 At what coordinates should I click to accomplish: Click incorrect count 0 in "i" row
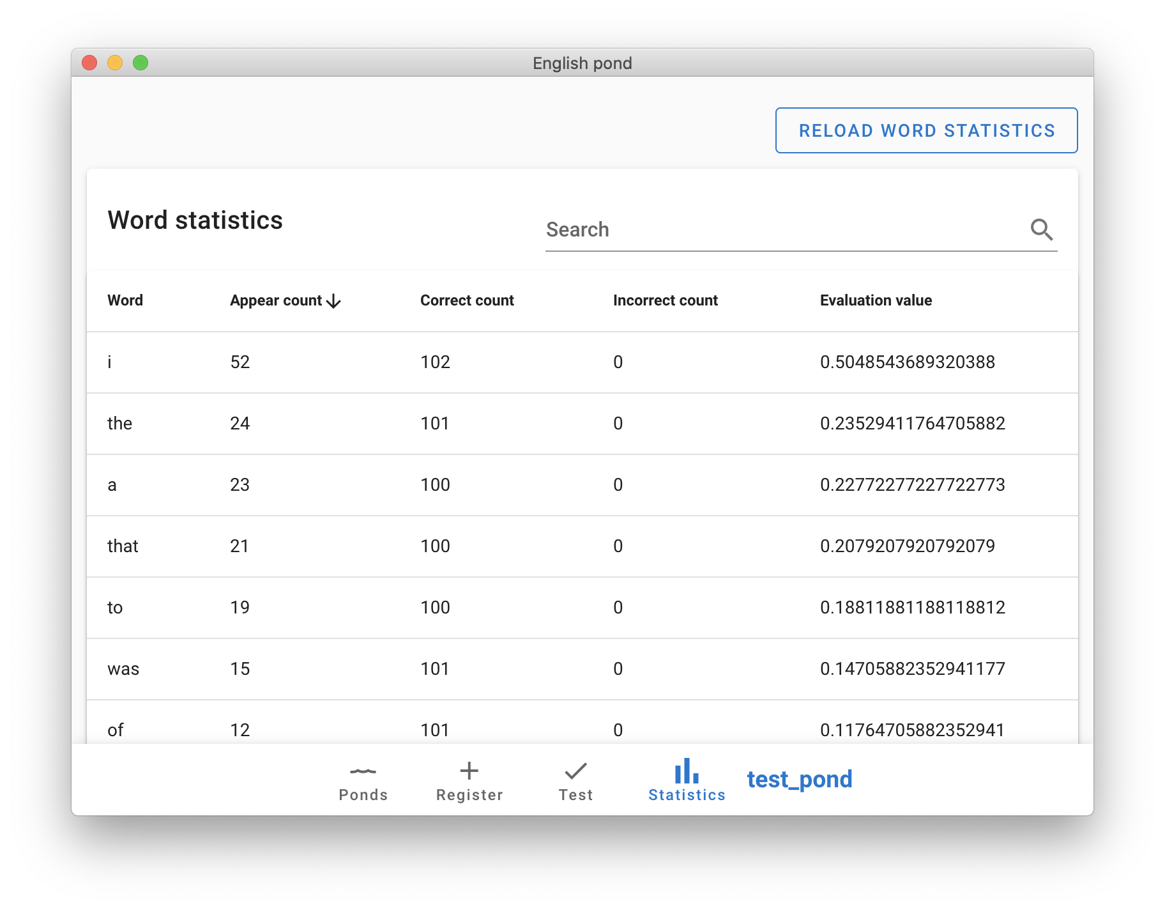coord(618,362)
